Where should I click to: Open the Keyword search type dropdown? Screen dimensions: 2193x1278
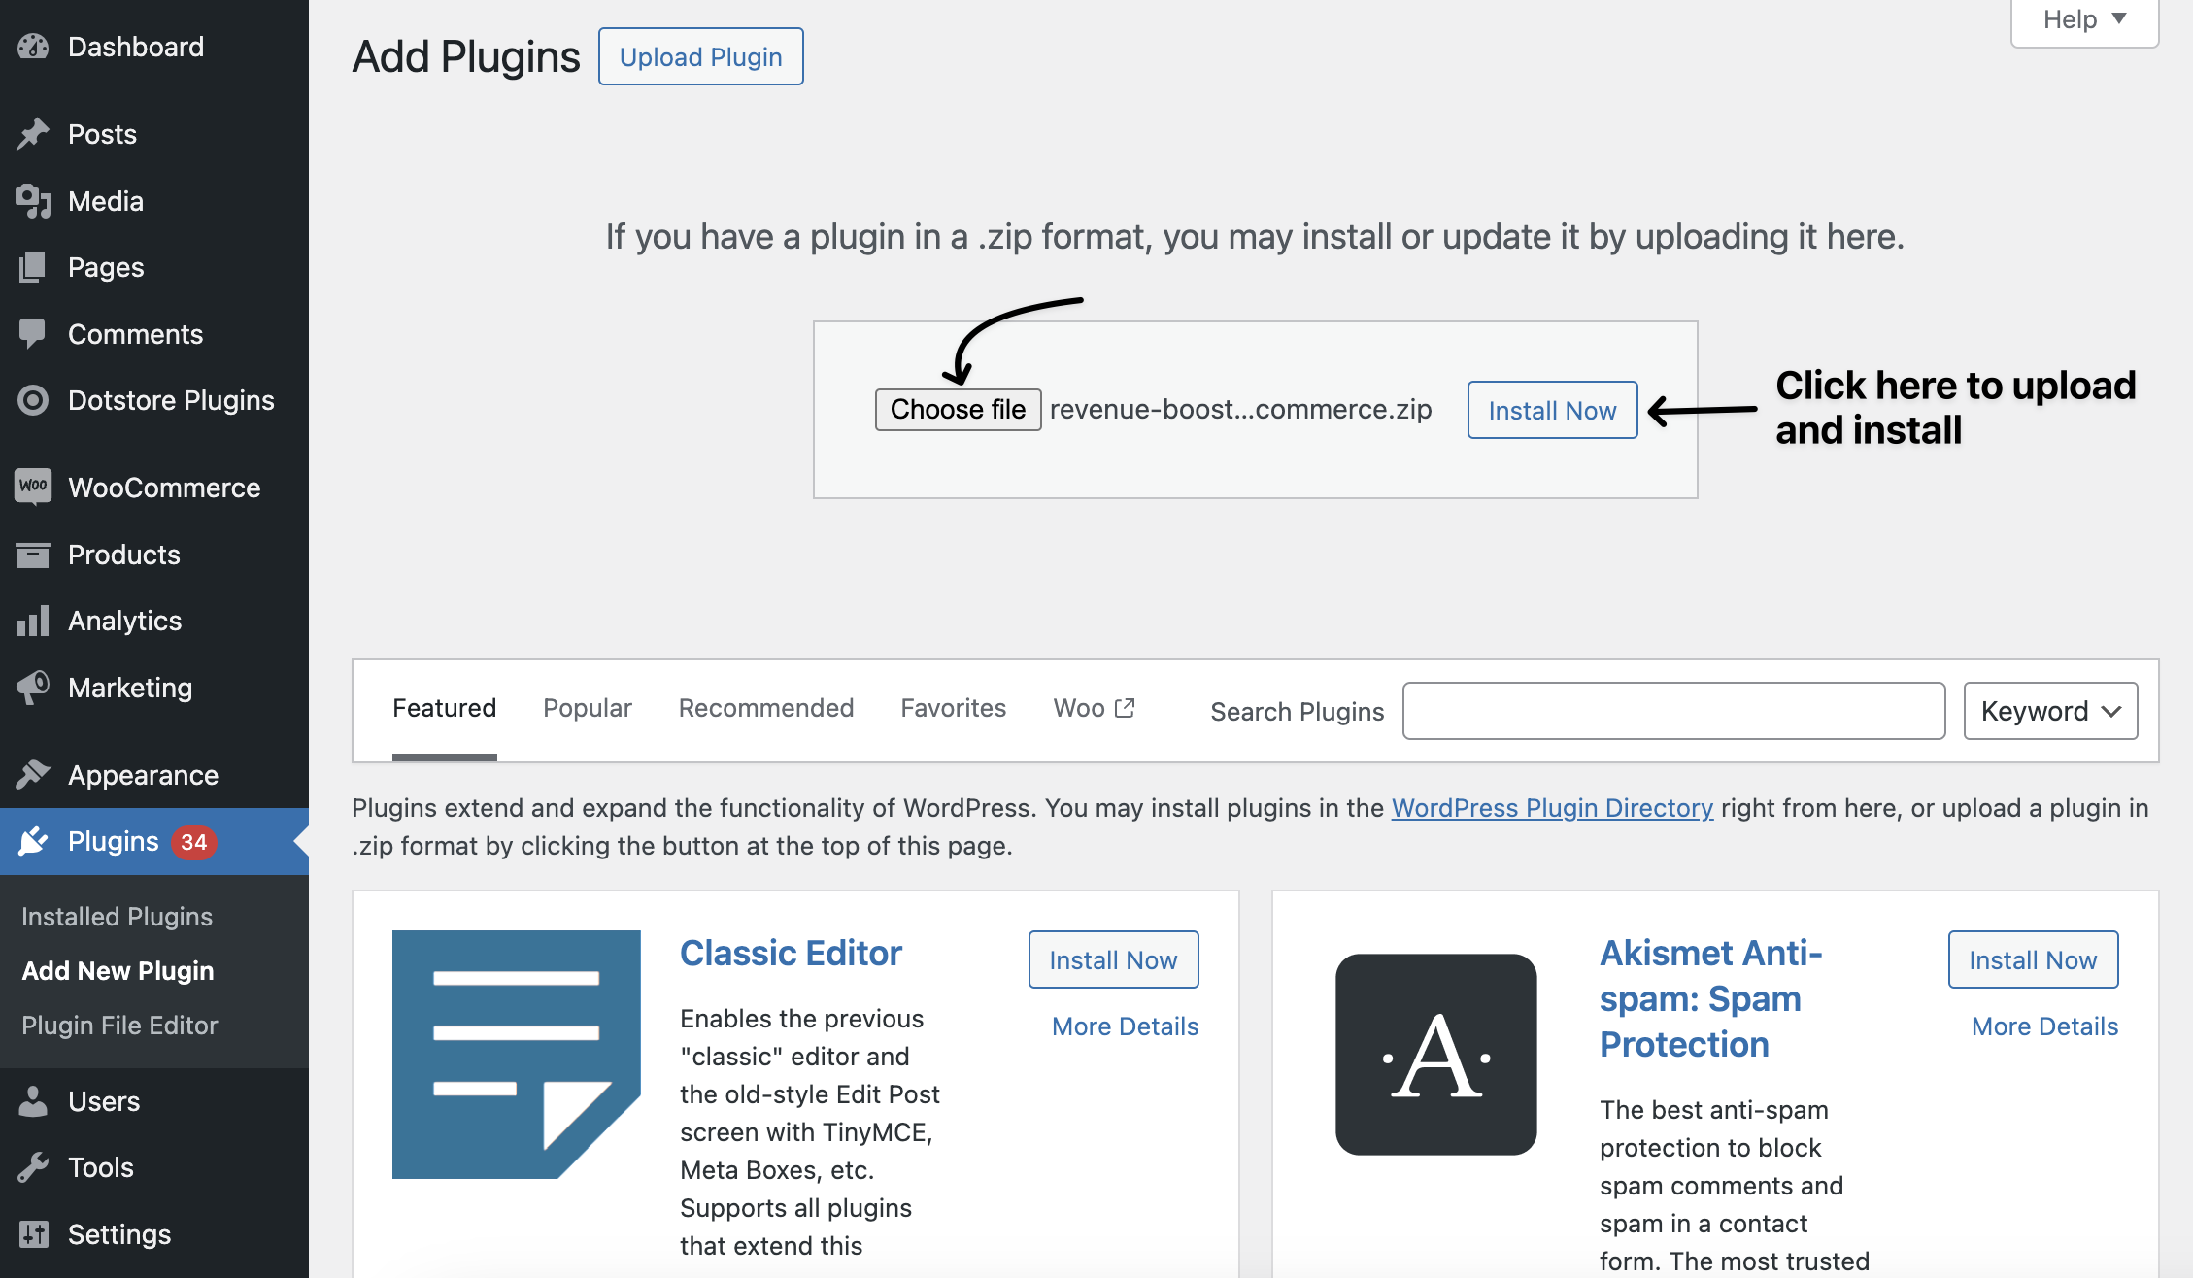2050,711
